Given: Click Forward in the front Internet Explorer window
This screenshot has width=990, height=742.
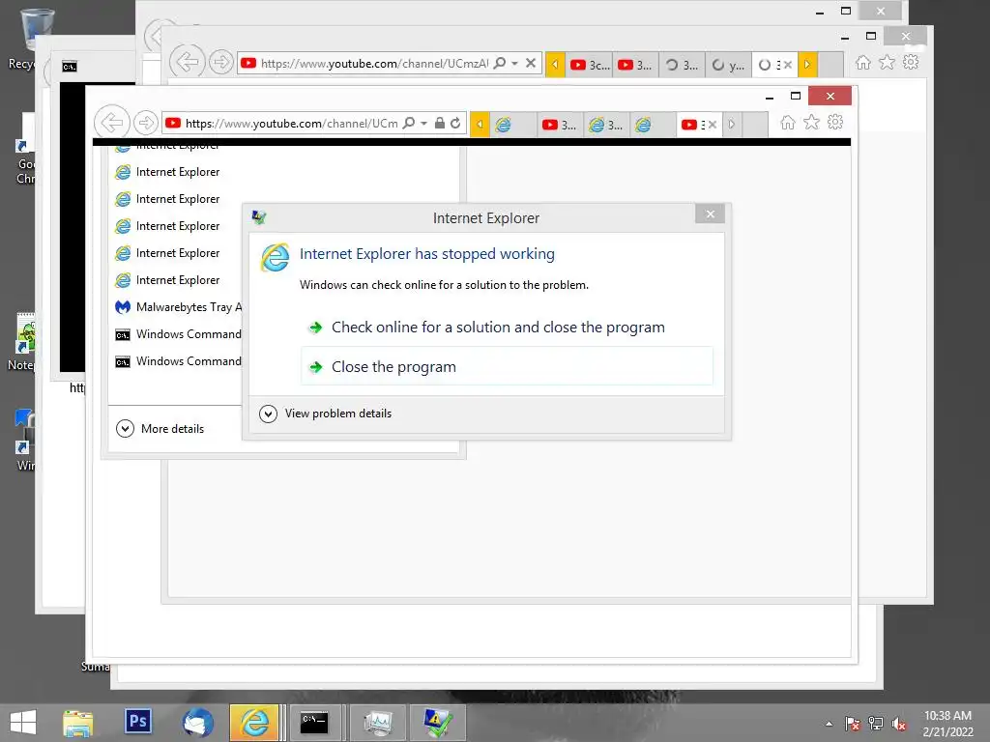Looking at the screenshot, I should click(x=146, y=123).
